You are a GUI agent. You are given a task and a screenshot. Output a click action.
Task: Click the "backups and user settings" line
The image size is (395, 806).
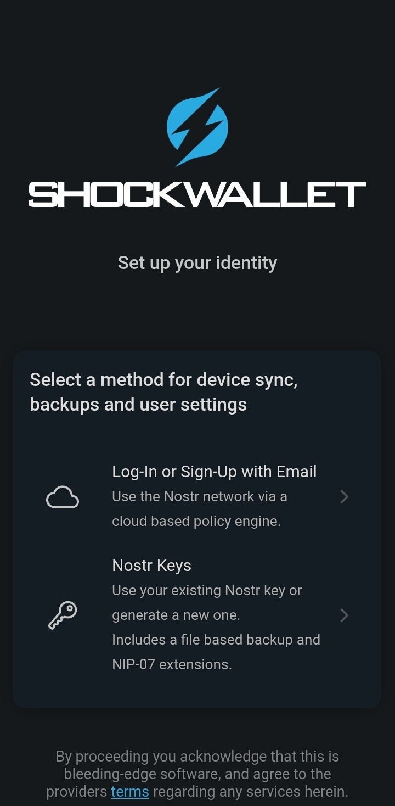[138, 404]
